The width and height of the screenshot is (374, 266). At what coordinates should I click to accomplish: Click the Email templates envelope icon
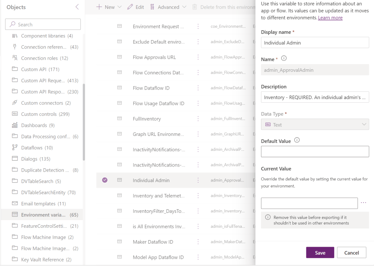tap(15, 204)
